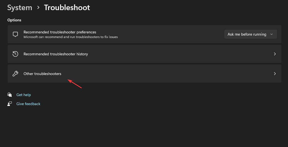Click the speech bubble icon for troubleshooter preferences
Screen dimensions: 288x147
(x=15, y=34)
